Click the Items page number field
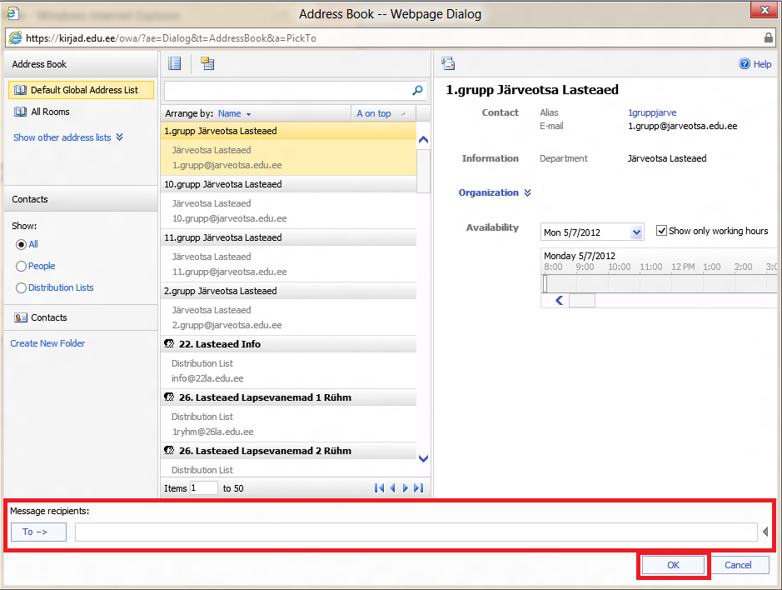Viewport: 782px width, 590px height. click(203, 488)
